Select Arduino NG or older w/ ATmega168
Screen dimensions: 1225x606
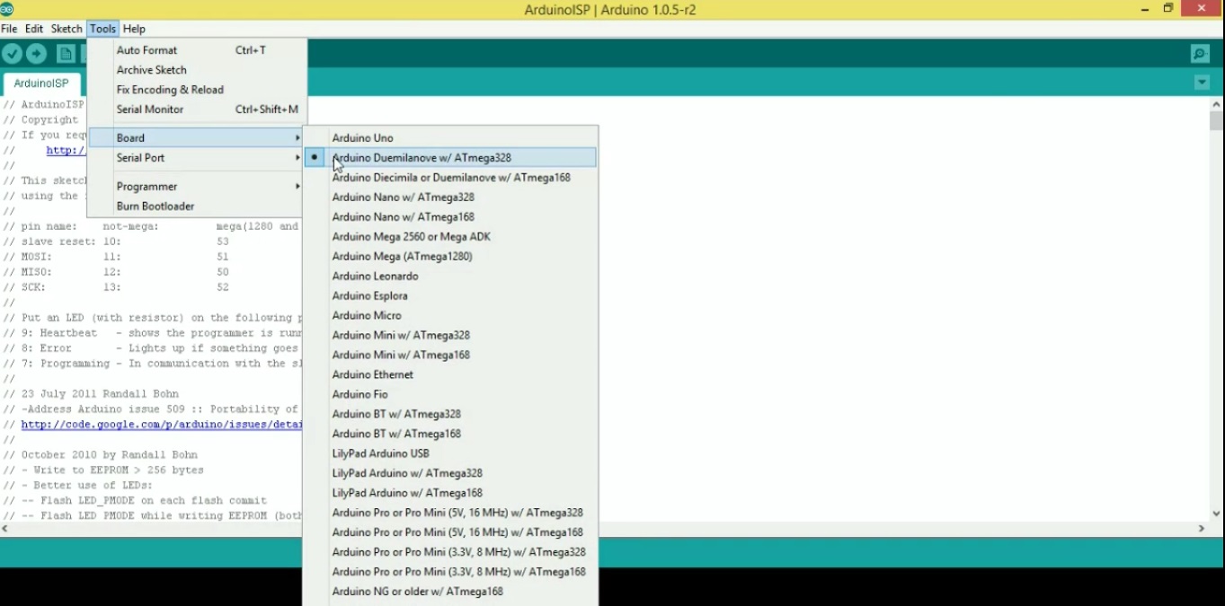coord(450,593)
